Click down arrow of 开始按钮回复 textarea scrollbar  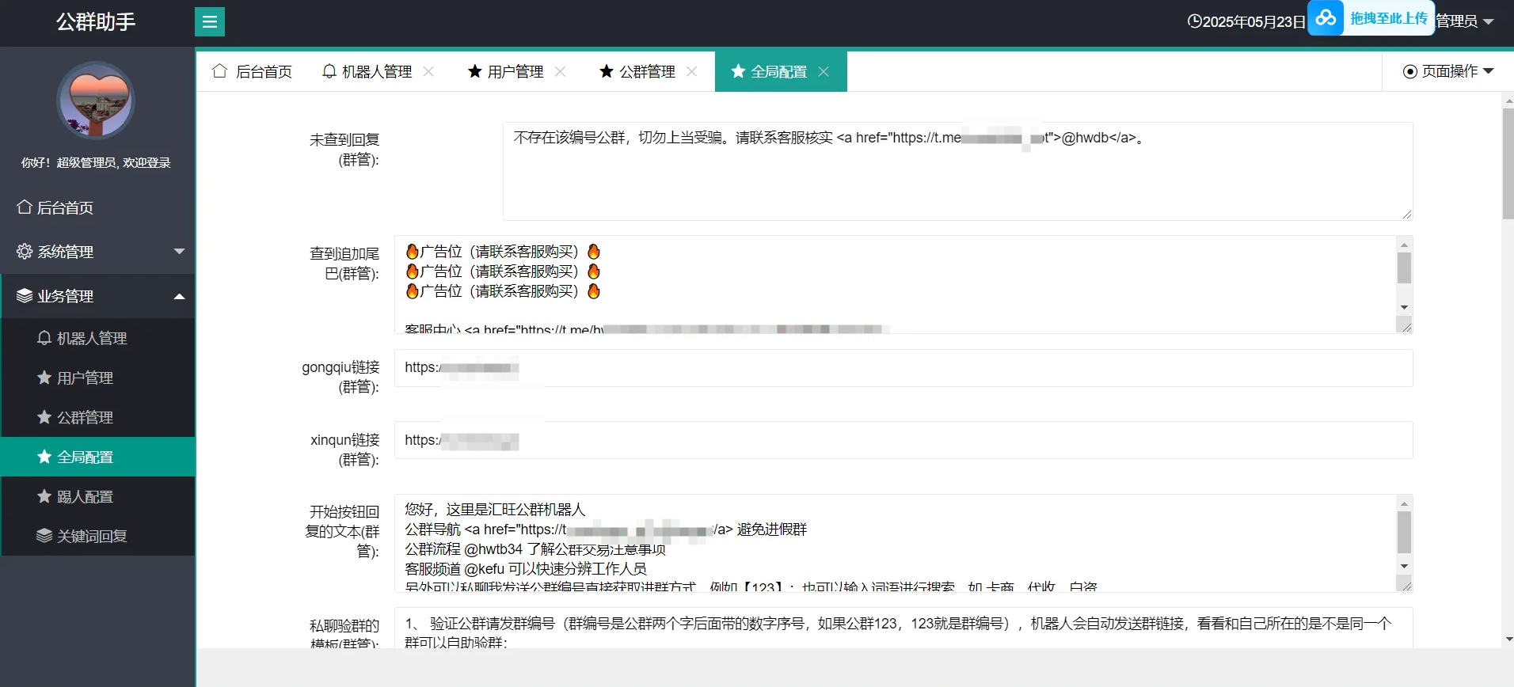[x=1404, y=566]
